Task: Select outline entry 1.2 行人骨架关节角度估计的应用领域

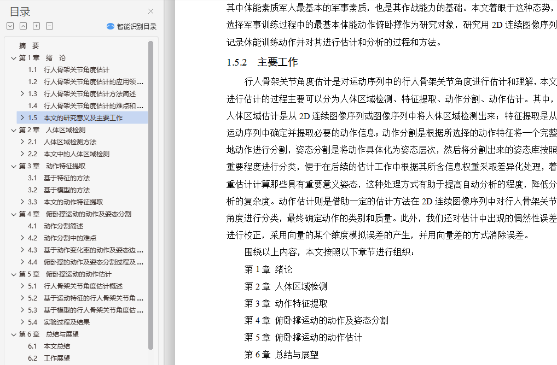Action: tap(85, 82)
